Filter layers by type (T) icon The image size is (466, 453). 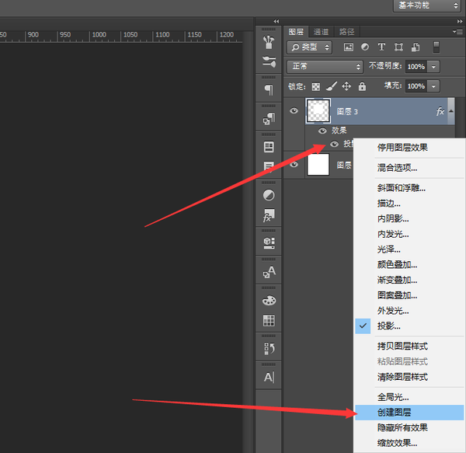(x=381, y=47)
